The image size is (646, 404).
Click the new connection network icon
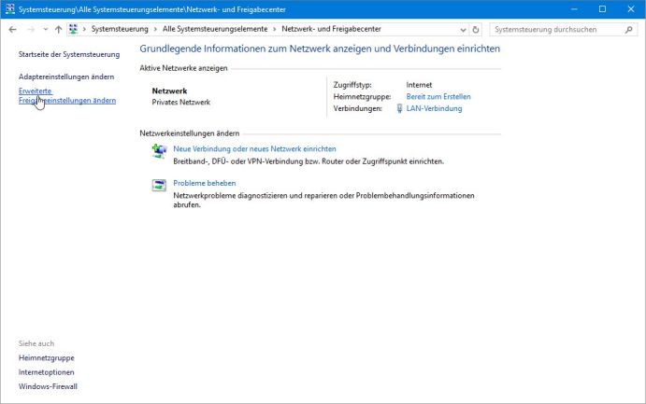[x=159, y=151]
